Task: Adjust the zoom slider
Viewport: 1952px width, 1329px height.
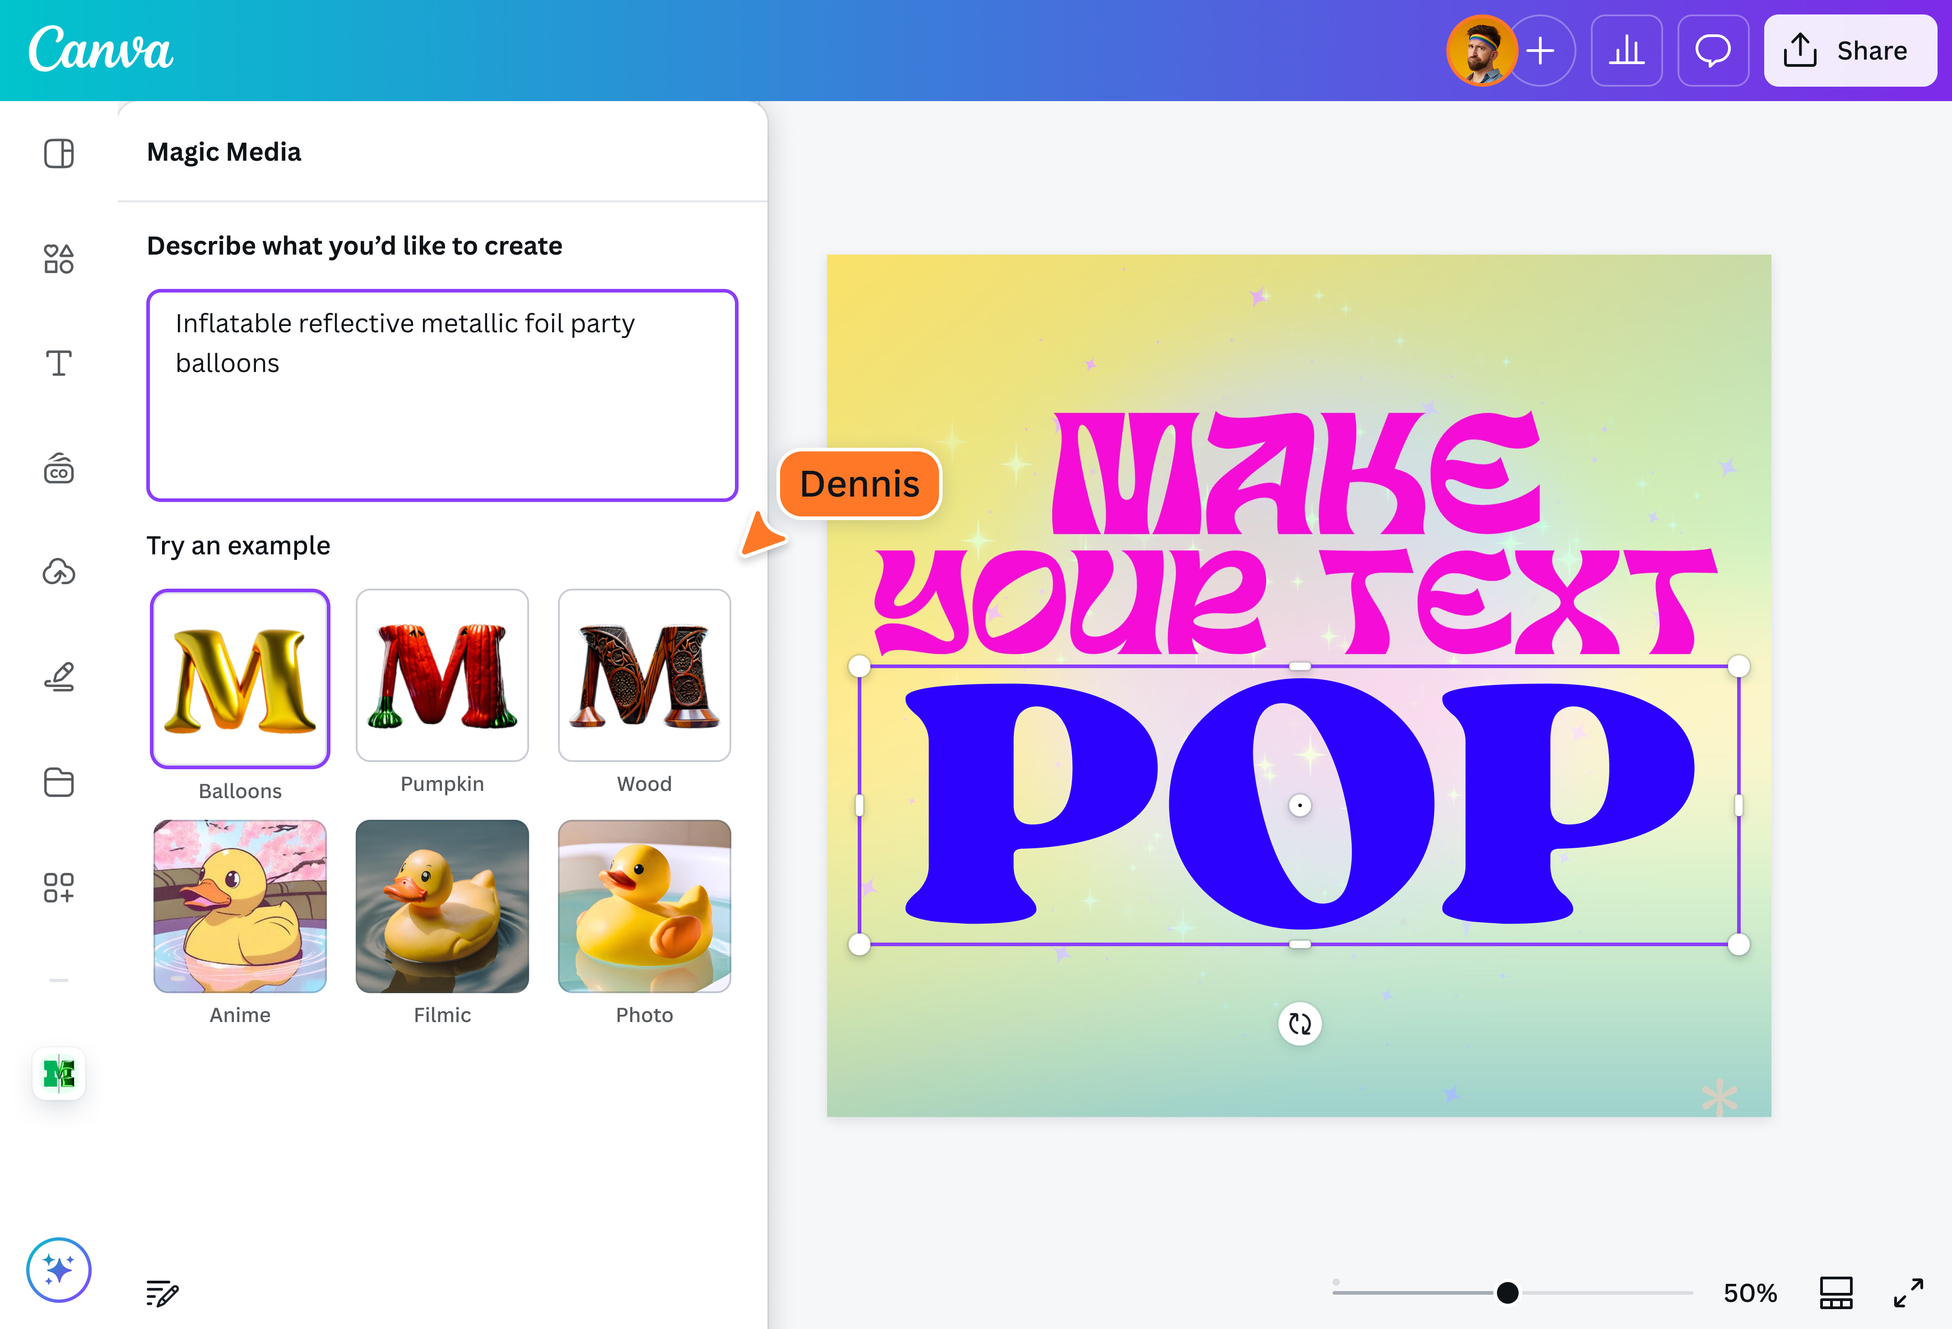Action: click(1508, 1293)
